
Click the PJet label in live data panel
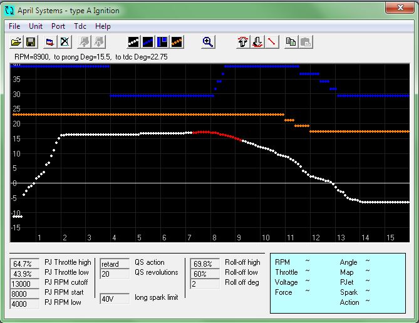tap(346, 282)
